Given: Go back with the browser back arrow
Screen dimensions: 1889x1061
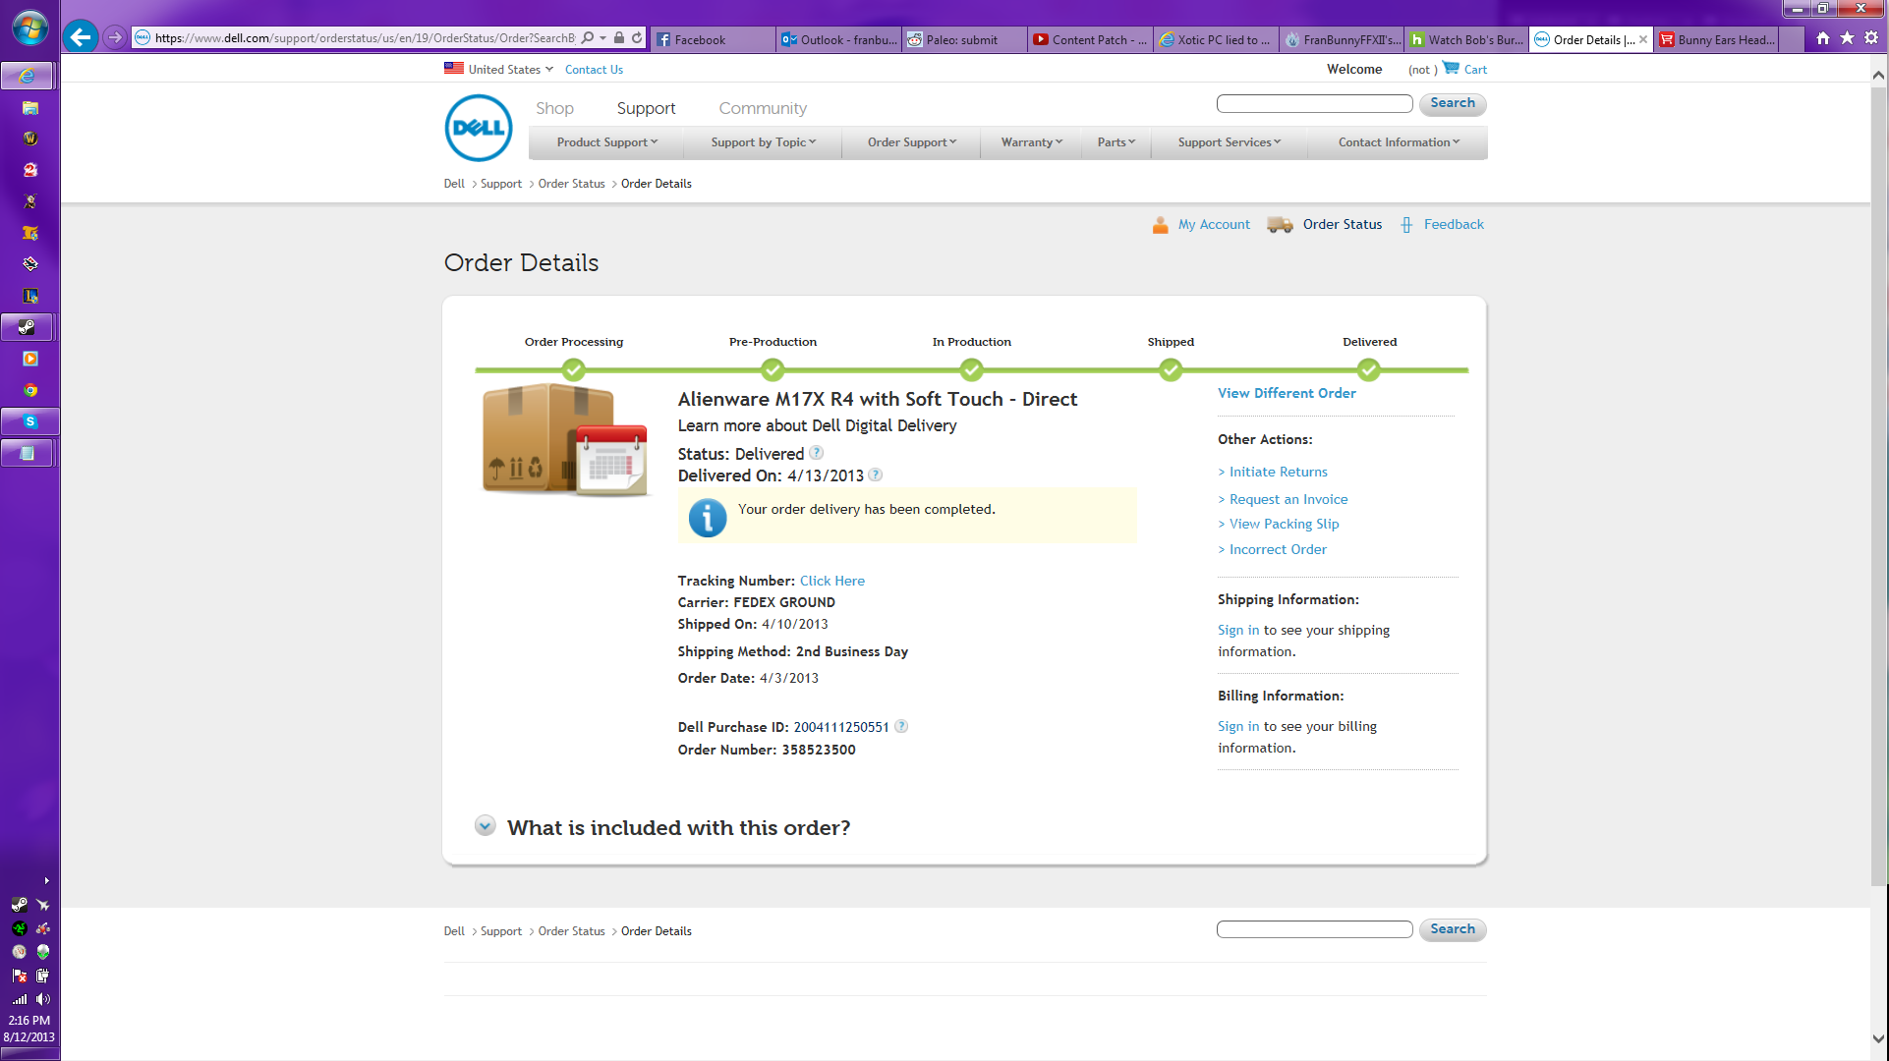Looking at the screenshot, I should 81,37.
